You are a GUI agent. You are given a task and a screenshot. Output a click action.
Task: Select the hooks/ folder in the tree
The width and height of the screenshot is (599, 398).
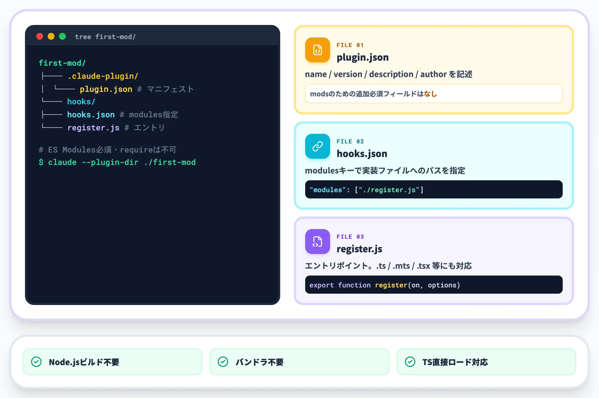[x=81, y=101]
